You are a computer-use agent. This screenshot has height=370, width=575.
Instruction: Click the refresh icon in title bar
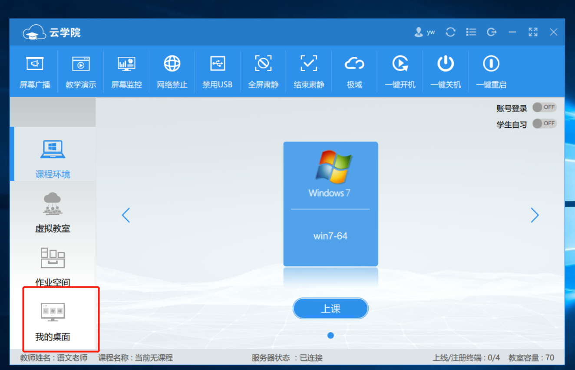pos(450,32)
